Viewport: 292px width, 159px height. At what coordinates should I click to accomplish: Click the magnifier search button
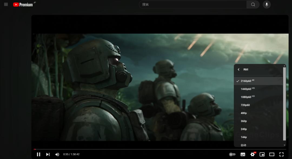click(x=253, y=5)
